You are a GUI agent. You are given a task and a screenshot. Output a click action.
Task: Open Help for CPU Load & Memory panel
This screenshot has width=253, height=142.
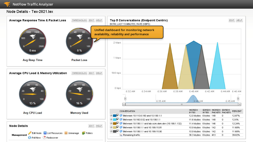tap(99, 73)
